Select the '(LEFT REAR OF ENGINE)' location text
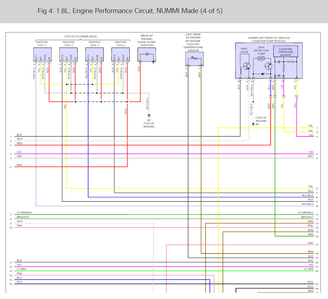Viewport: 328px width, 299px height. point(193,36)
